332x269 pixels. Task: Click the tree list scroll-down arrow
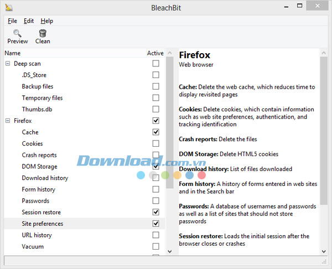(170, 251)
